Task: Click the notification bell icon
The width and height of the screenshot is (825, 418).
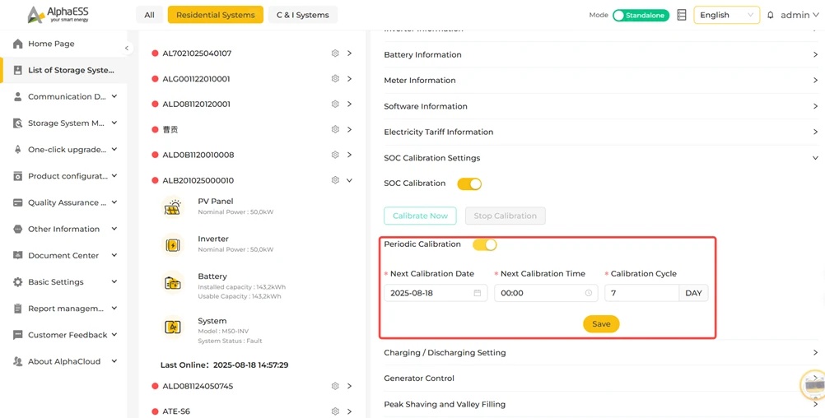Action: [771, 16]
